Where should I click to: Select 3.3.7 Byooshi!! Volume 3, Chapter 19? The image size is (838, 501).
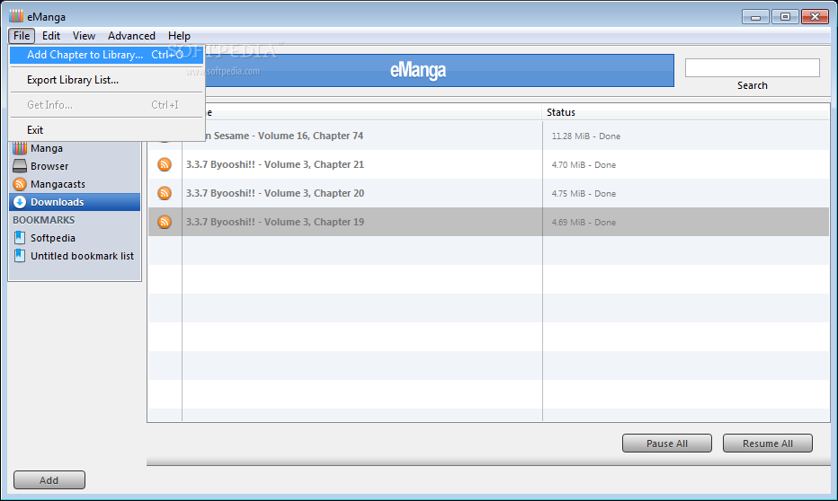[488, 222]
